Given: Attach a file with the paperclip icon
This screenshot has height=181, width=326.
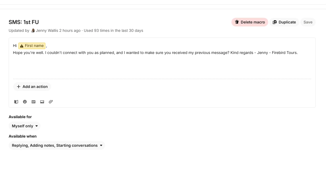Looking at the screenshot, I should pyautogui.click(x=51, y=102).
